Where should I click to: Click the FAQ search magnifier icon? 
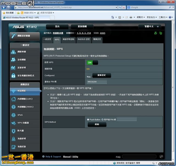pos(161,156)
